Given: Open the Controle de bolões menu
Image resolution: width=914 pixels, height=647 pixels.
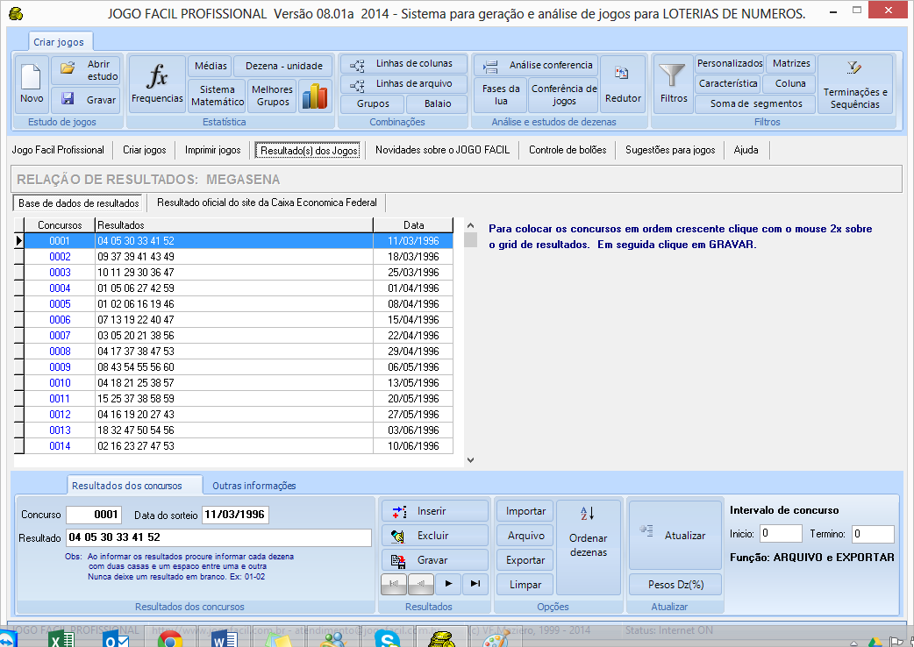Looking at the screenshot, I should (x=568, y=150).
